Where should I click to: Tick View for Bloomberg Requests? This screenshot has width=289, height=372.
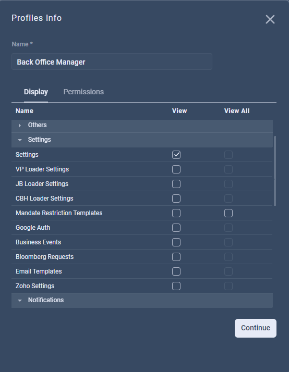tap(176, 257)
